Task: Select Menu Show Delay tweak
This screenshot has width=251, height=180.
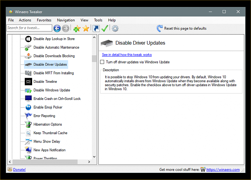Action: click(47, 141)
